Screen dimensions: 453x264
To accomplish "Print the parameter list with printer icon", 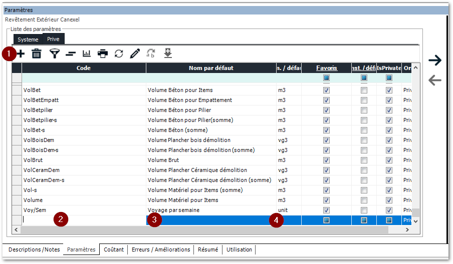I will [x=103, y=53].
